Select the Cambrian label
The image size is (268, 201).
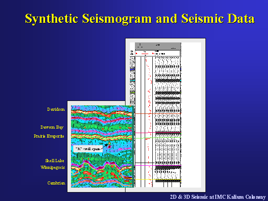click(x=56, y=183)
